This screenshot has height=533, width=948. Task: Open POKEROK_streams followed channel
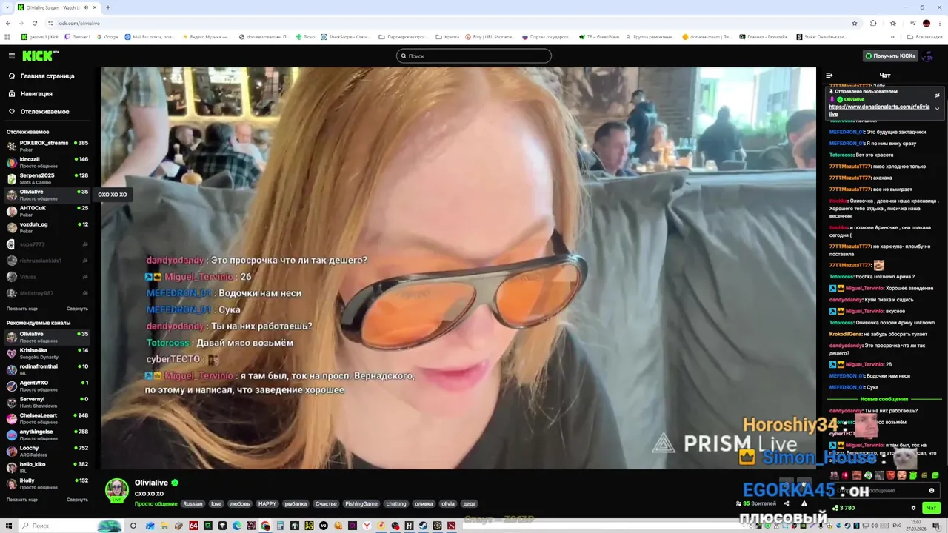tap(47, 146)
